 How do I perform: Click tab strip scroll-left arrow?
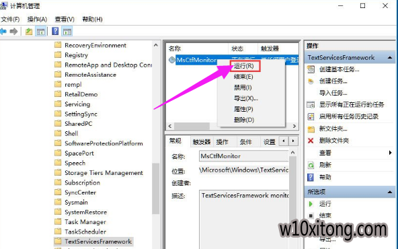284,141
